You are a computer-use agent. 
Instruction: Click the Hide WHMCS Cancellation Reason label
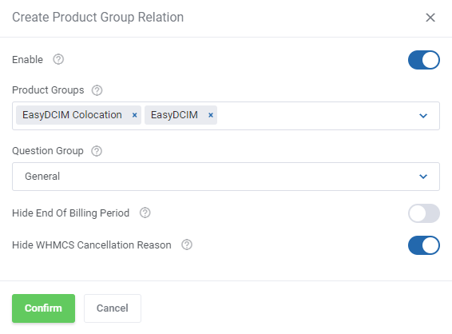92,245
